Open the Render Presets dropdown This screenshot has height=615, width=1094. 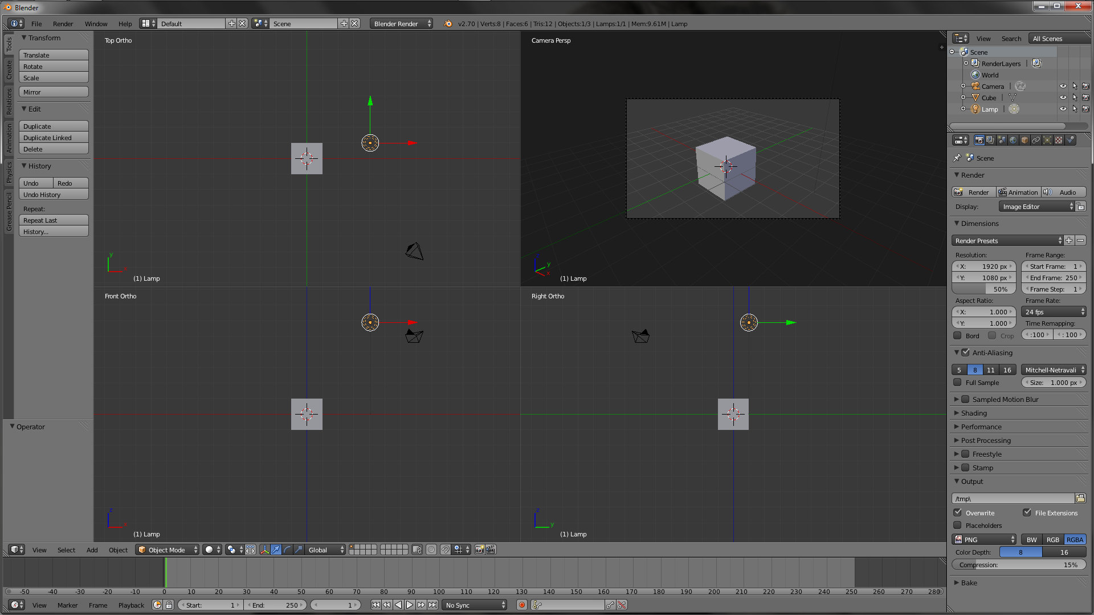click(1007, 240)
